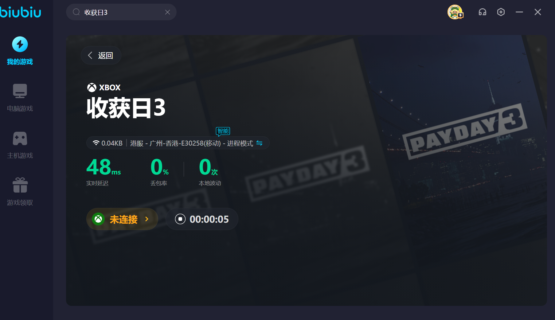The height and width of the screenshot is (320, 555).
Task: Switch server node via swap arrows
Action: pos(259,143)
